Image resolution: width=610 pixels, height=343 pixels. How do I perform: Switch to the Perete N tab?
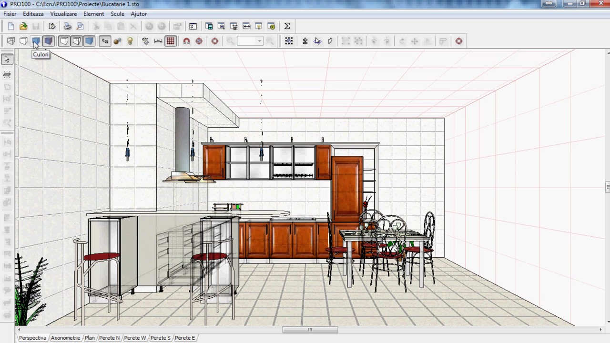tap(109, 338)
